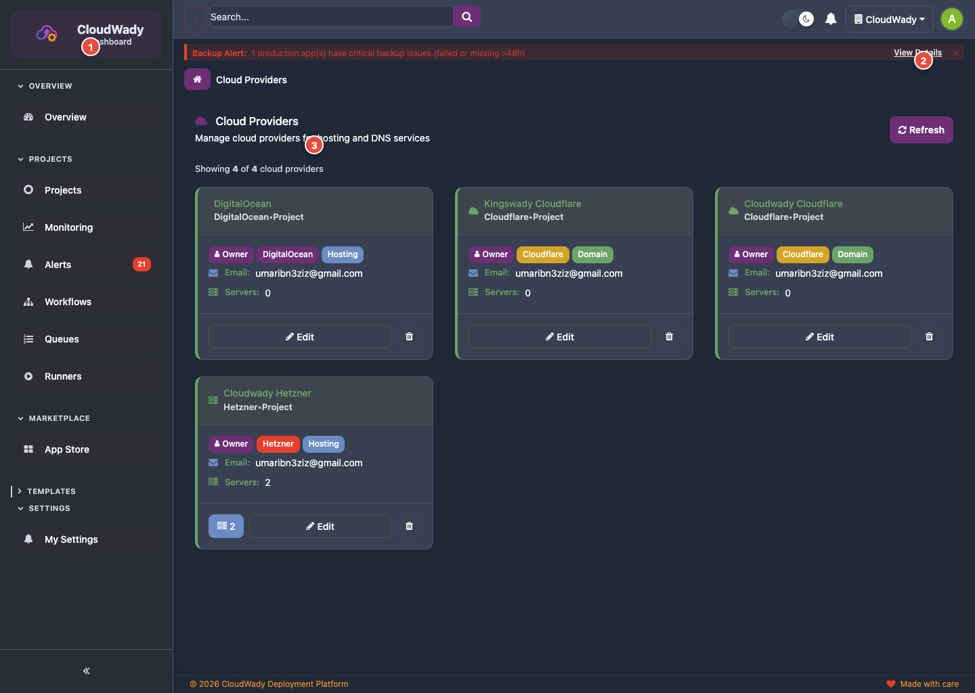Image resolution: width=975 pixels, height=693 pixels.
Task: Collapse the sidebar with double-chevron icon
Action: (86, 671)
